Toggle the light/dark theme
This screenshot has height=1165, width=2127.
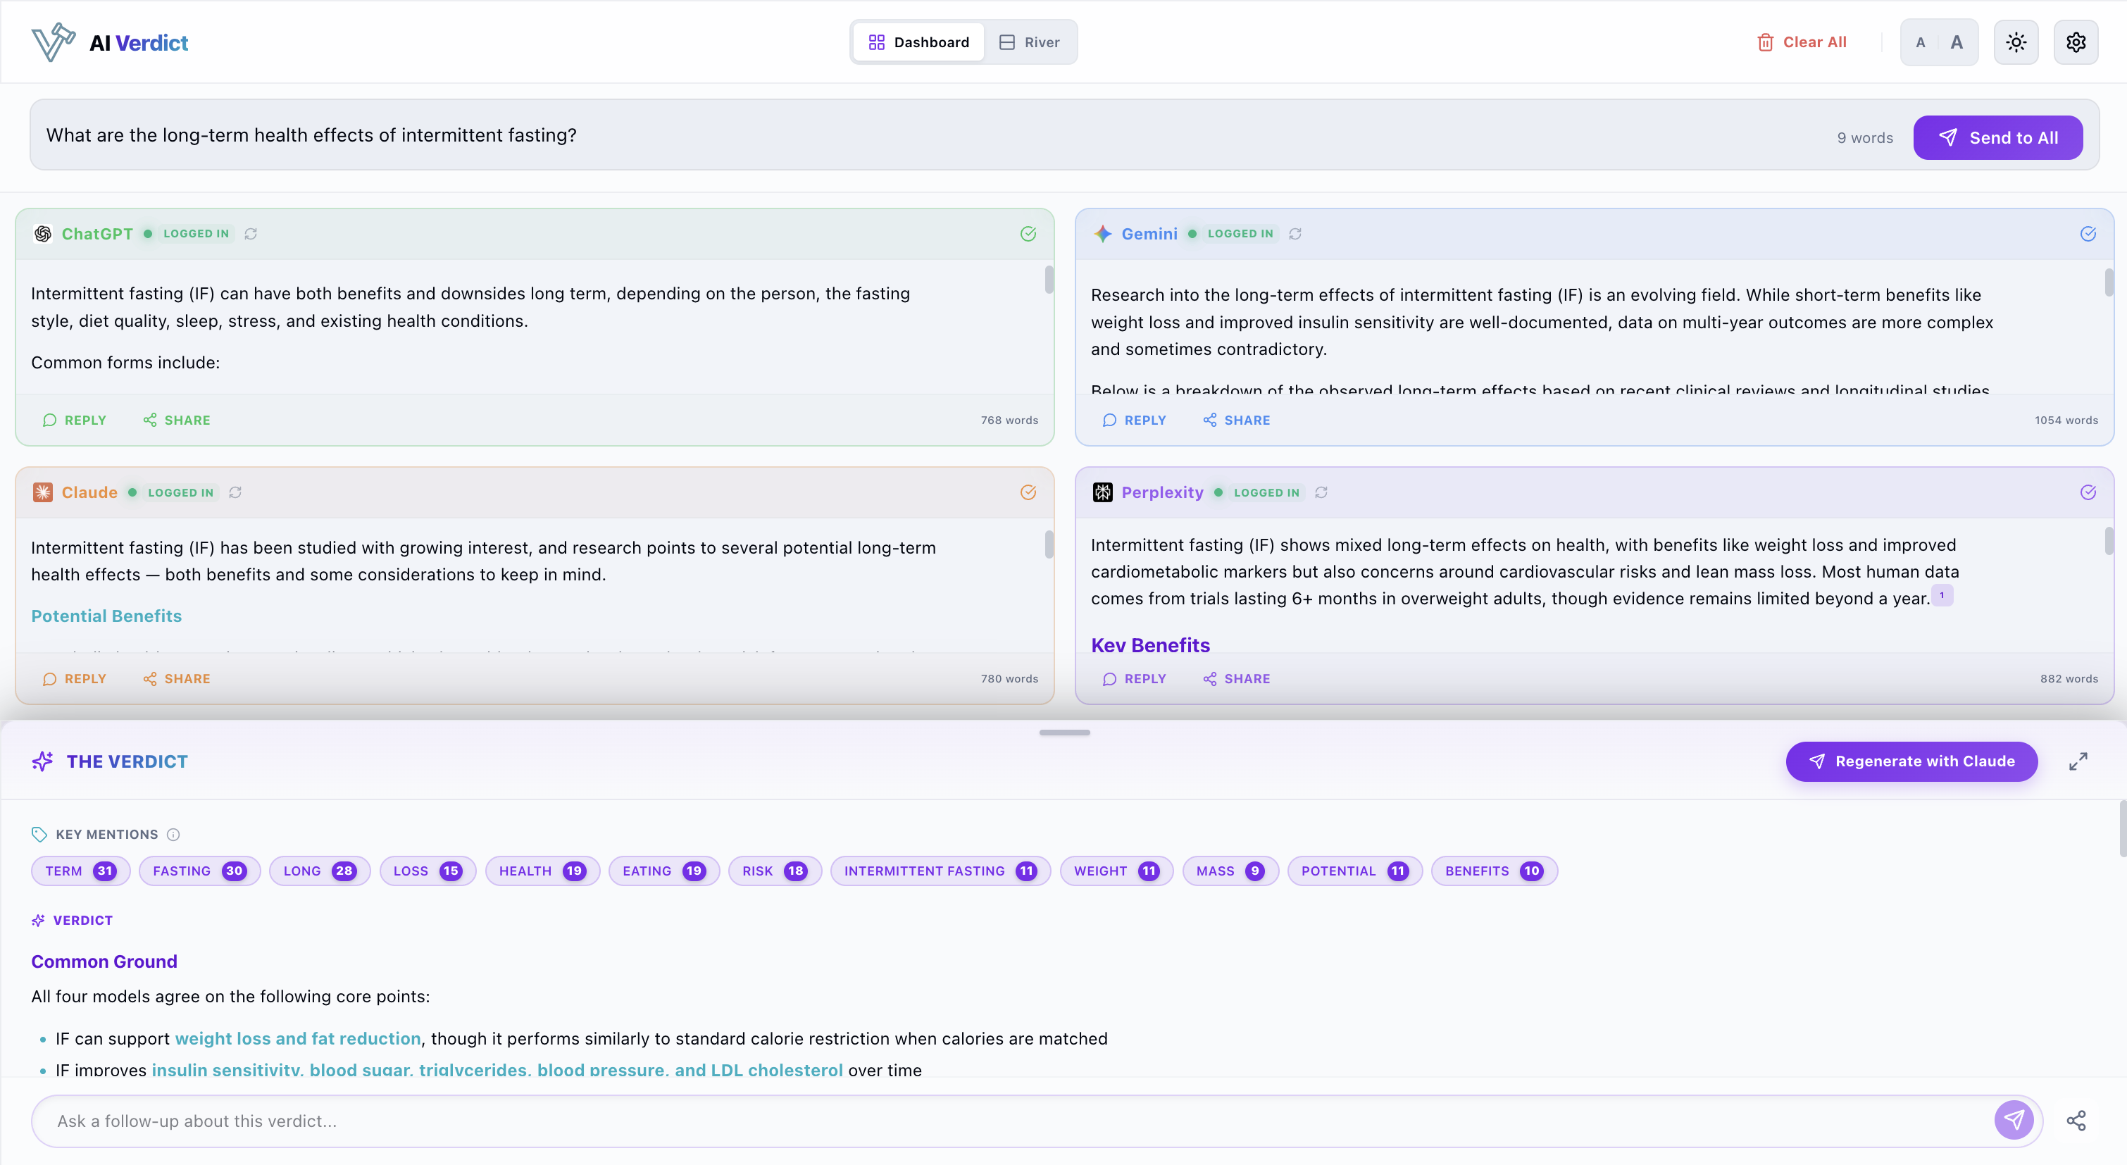(x=2016, y=42)
